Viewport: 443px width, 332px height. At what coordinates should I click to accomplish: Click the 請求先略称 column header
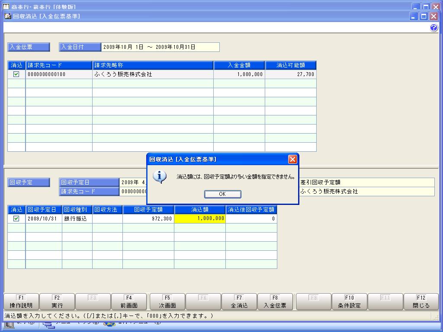click(x=153, y=65)
